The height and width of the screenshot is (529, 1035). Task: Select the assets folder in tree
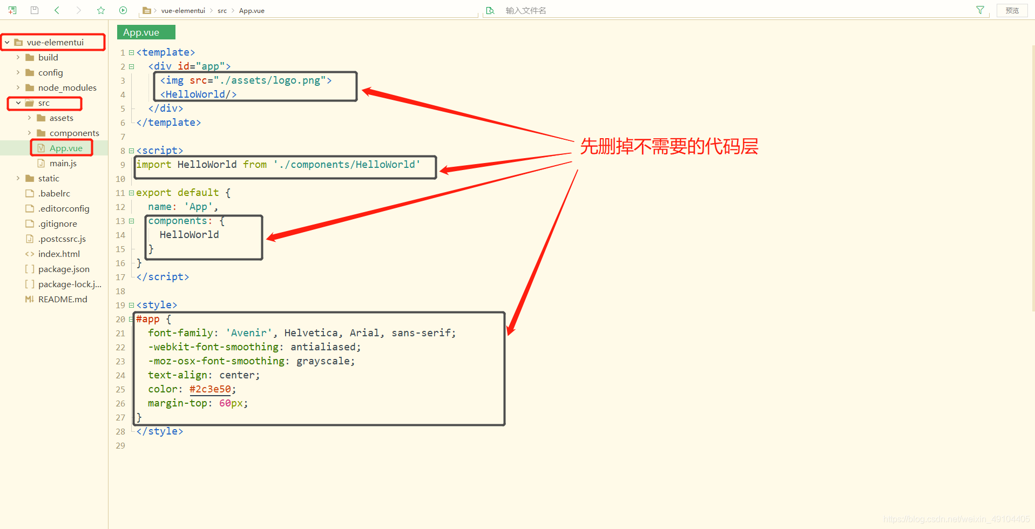point(62,118)
